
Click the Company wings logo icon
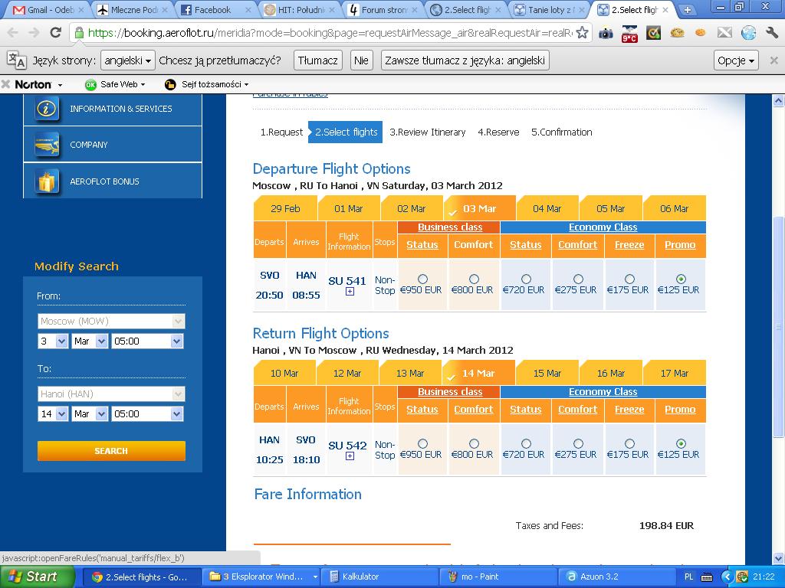click(47, 145)
